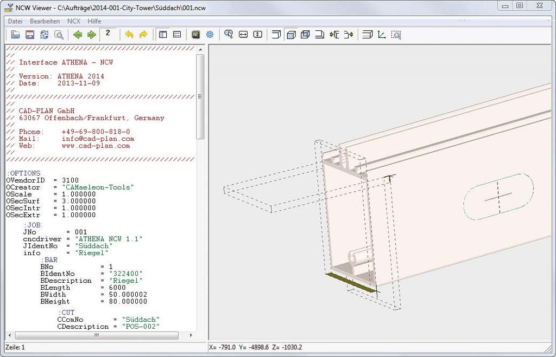
Task: Open settings with the blue gear icon
Action: 210,35
